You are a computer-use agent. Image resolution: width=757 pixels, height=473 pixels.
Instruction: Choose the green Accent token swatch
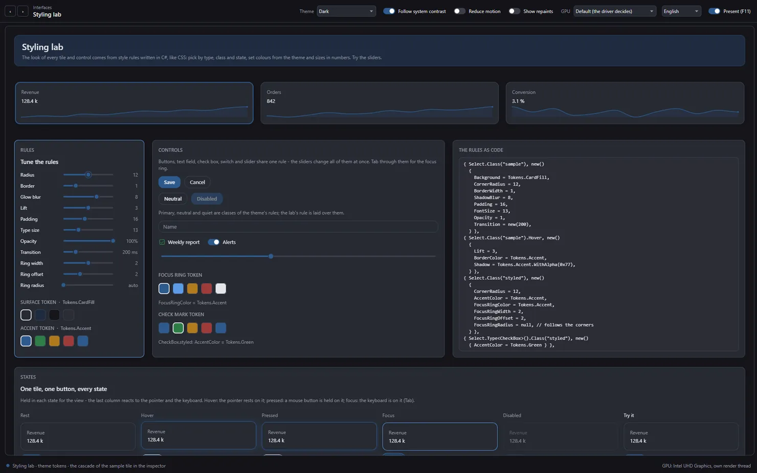click(40, 341)
